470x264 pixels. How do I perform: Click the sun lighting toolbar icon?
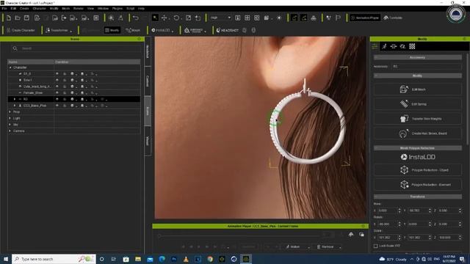point(279,18)
